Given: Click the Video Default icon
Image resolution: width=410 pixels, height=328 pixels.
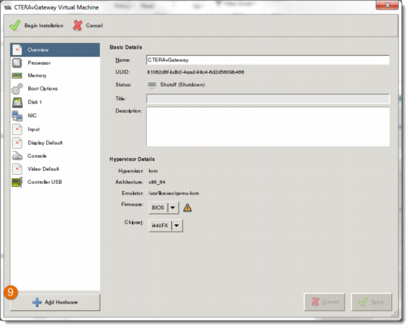Looking at the screenshot, I should (x=17, y=169).
